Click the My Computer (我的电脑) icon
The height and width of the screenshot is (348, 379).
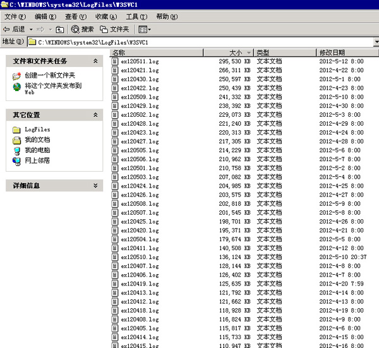17,150
